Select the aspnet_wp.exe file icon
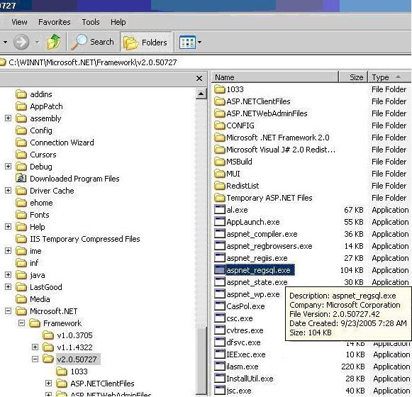The width and height of the screenshot is (412, 397). point(220,294)
